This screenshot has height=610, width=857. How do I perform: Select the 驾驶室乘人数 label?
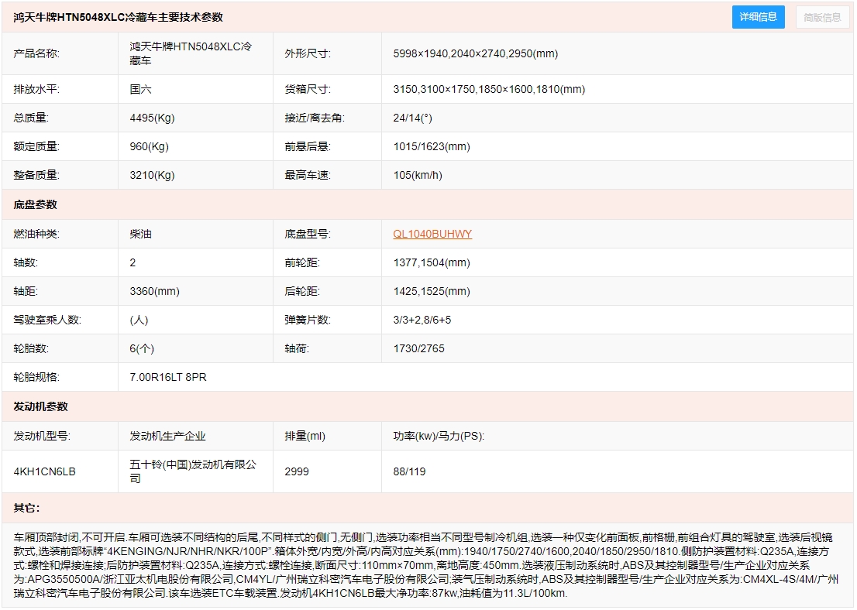point(47,320)
